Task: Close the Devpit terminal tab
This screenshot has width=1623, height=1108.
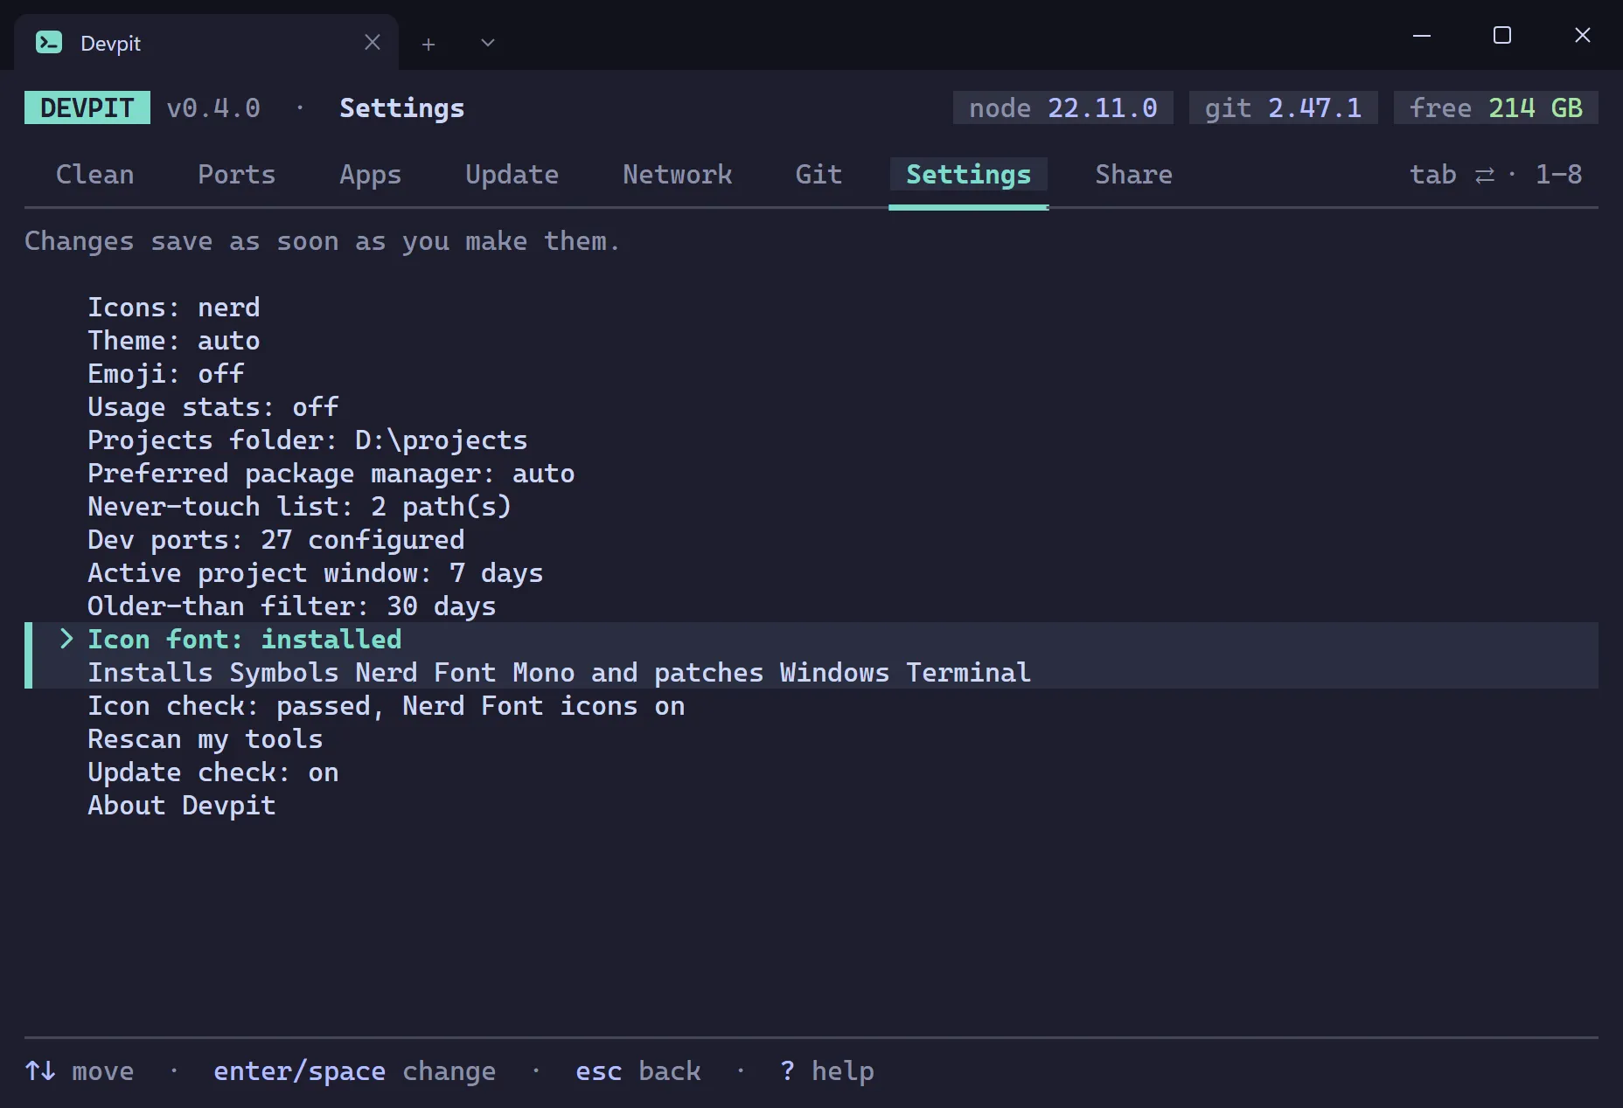Action: (x=373, y=42)
